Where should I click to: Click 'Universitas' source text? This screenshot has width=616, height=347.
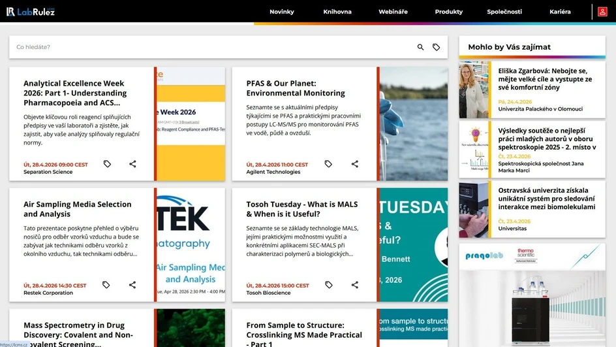(x=512, y=229)
